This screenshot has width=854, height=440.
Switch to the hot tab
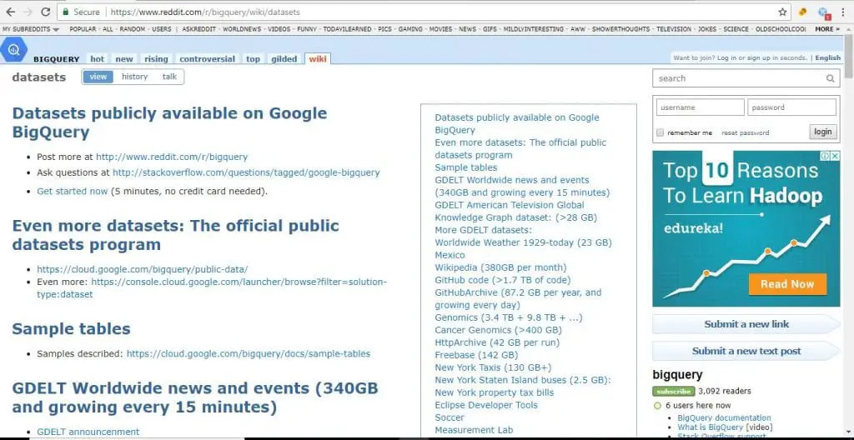point(97,59)
